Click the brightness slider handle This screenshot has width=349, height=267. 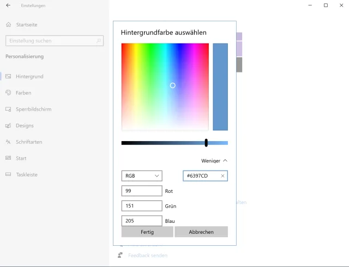pos(206,143)
